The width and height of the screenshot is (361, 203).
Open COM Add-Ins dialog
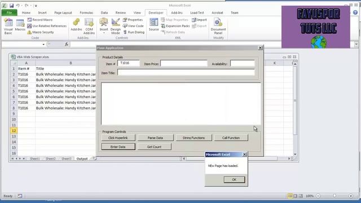[89, 27]
